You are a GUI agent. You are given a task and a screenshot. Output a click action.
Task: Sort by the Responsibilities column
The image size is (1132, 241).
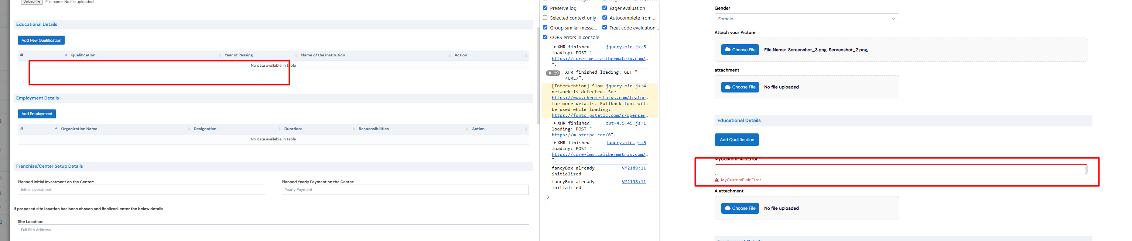tap(413, 129)
